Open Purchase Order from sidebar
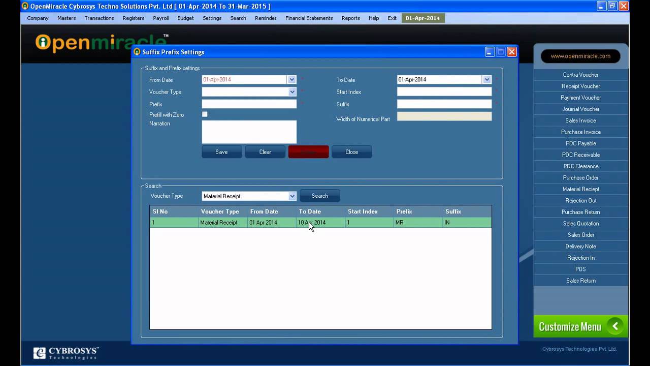This screenshot has width=650, height=366. coord(580,178)
